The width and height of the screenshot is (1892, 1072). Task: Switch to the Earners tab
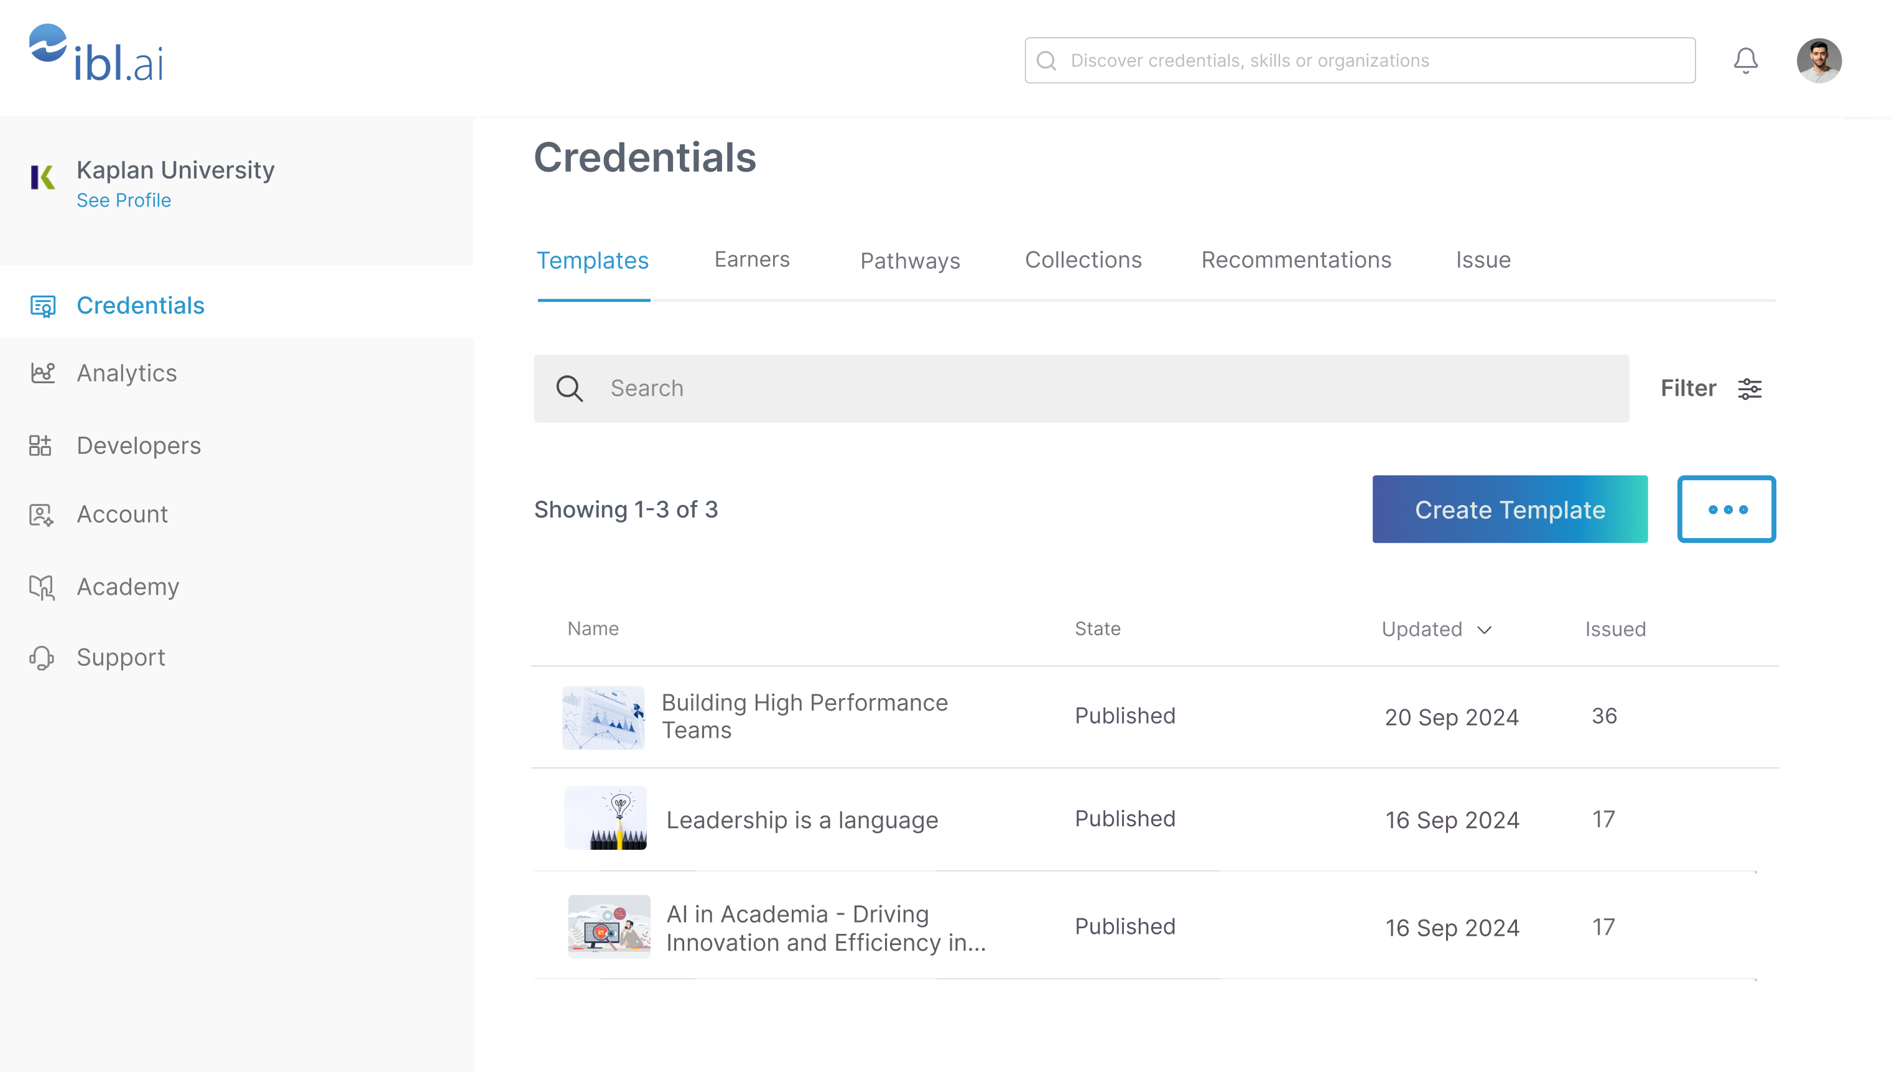click(751, 260)
